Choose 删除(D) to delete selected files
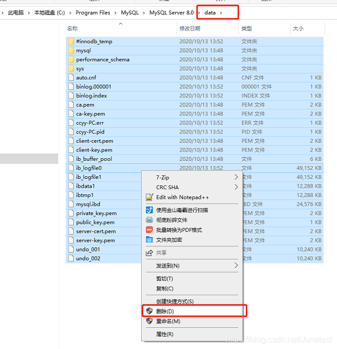This screenshot has height=349, width=337. (x=192, y=311)
